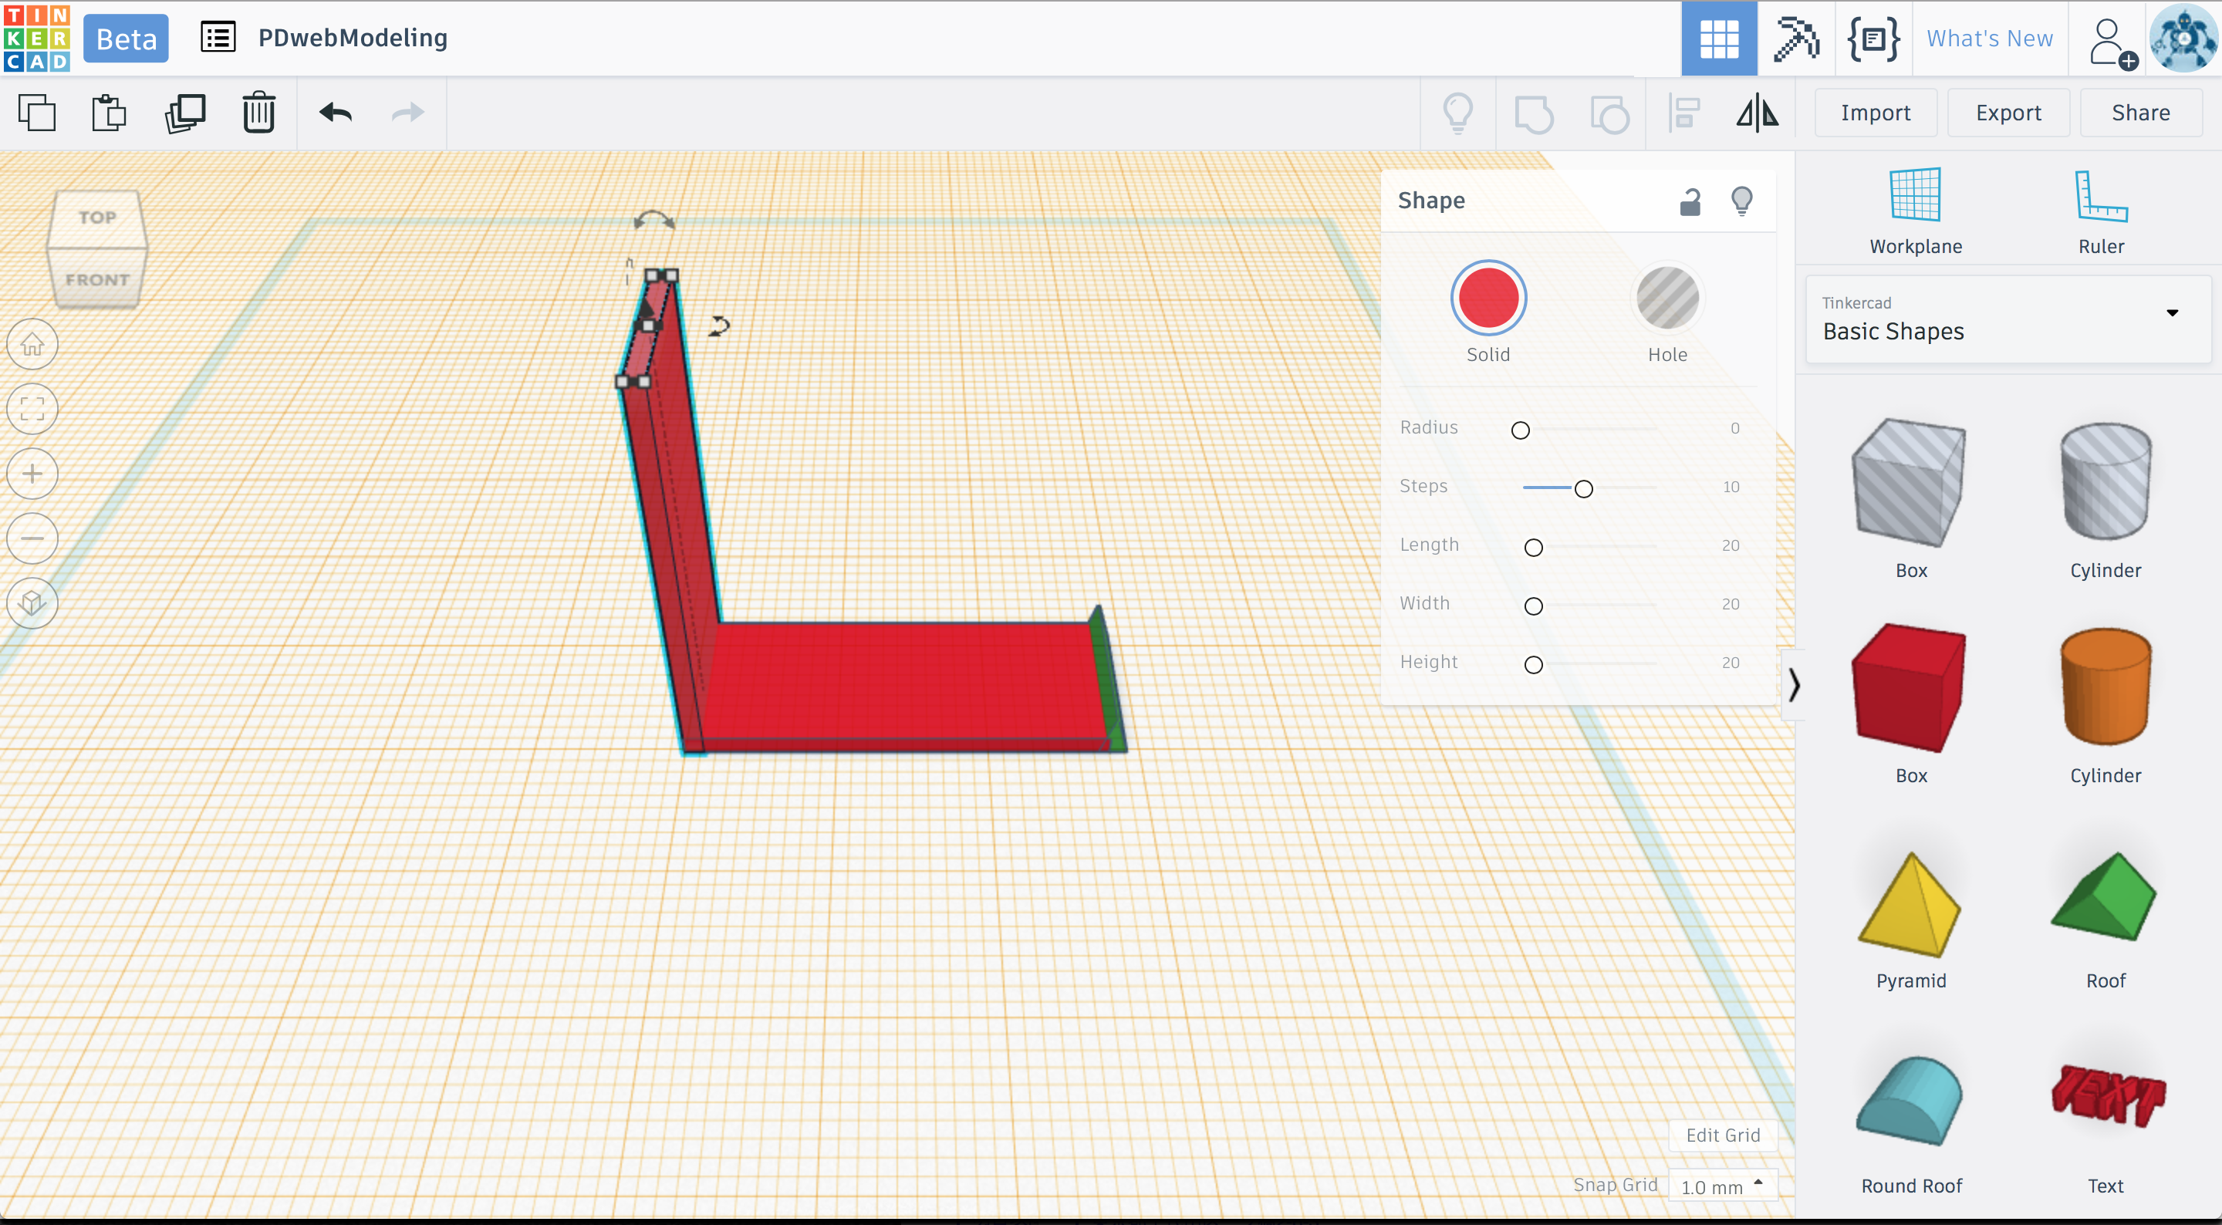Set shape to Hole

[1666, 299]
